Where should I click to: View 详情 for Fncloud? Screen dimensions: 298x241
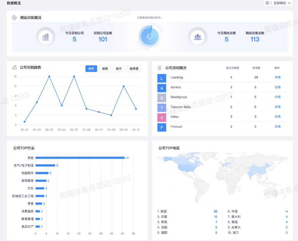click(x=277, y=126)
